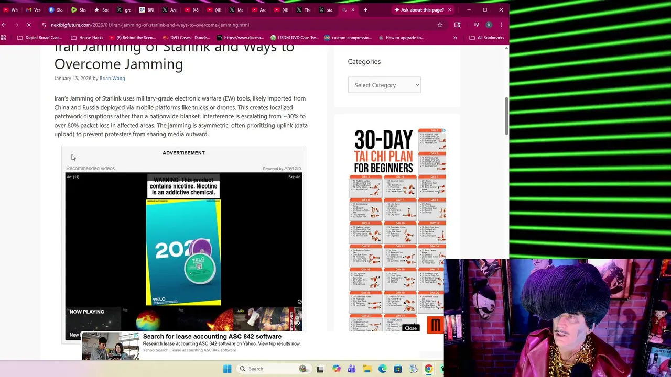Bookmark this page with the star icon
The height and width of the screenshot is (377, 671).
[440, 25]
